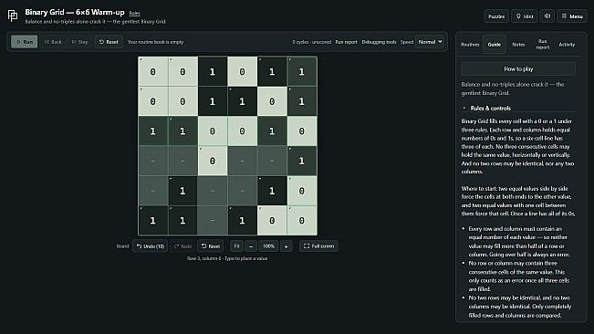Select empty cell row 5 column 1
Viewport: 594px width, 334px height.
tap(152, 191)
